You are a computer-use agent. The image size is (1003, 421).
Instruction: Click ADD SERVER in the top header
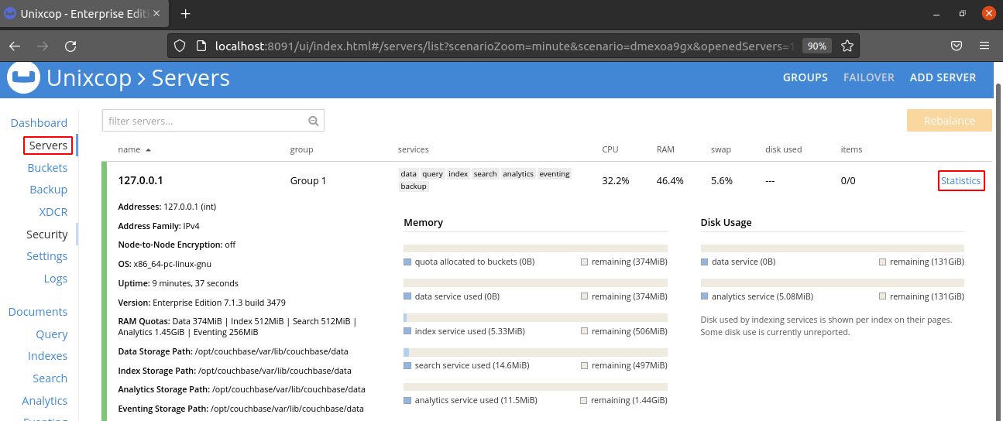pos(943,77)
